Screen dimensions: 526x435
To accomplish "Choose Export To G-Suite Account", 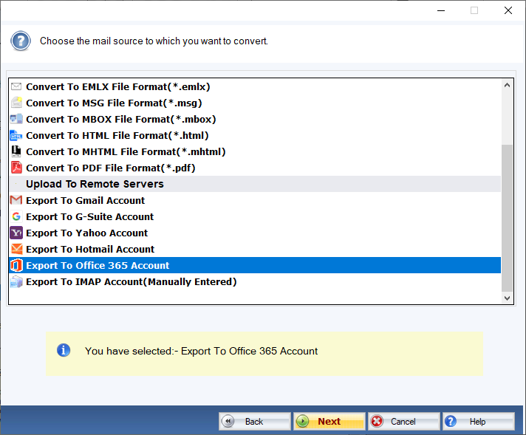I will (x=255, y=216).
